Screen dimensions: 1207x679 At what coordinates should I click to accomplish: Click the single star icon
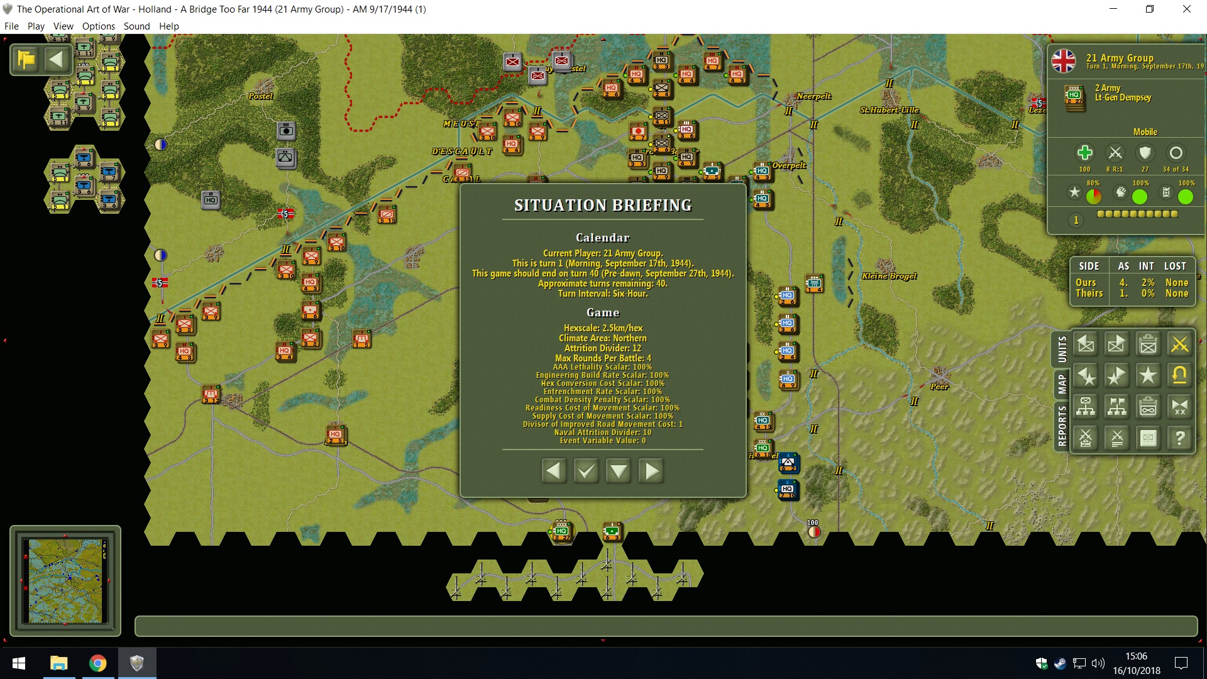coord(1149,375)
